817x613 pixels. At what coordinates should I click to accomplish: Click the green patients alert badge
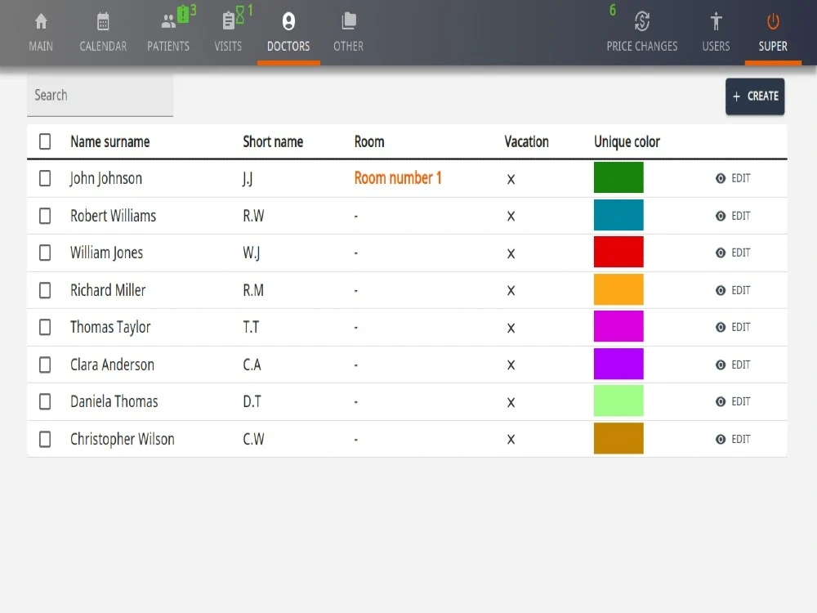pos(183,14)
